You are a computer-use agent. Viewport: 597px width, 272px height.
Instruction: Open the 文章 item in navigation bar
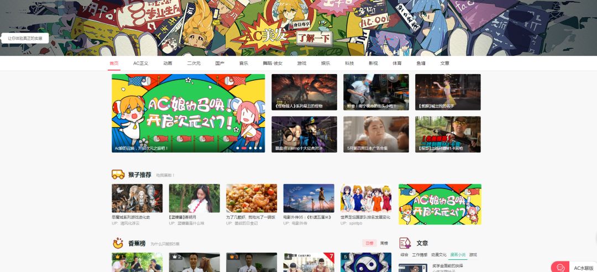click(444, 63)
